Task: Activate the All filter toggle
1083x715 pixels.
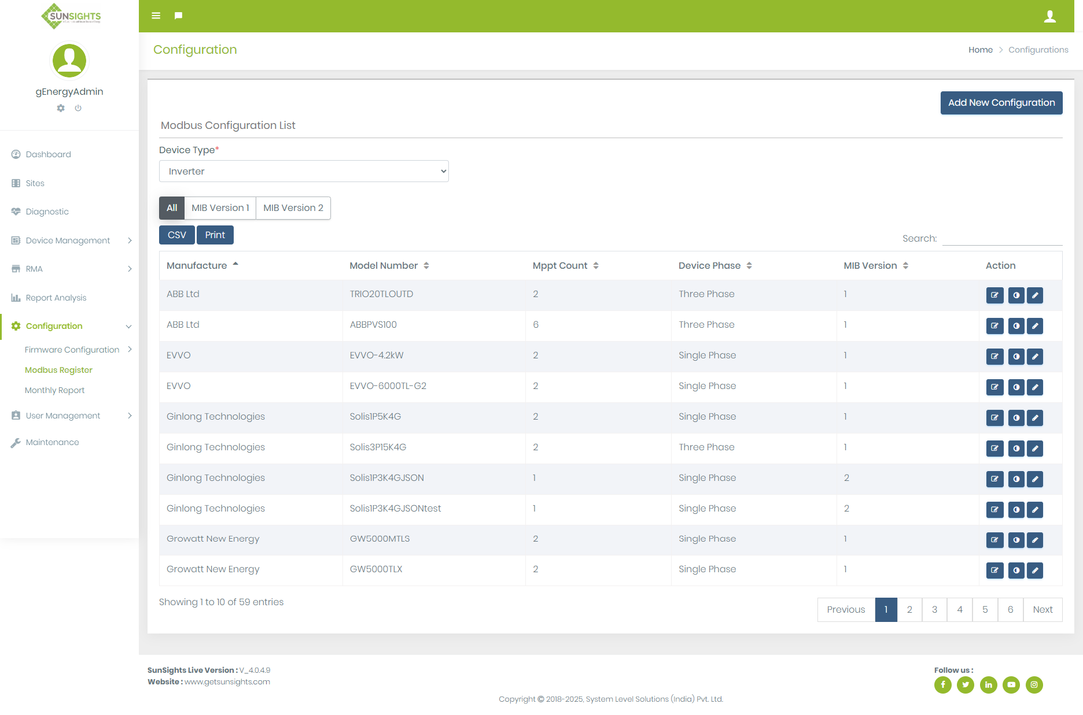Action: 171,208
